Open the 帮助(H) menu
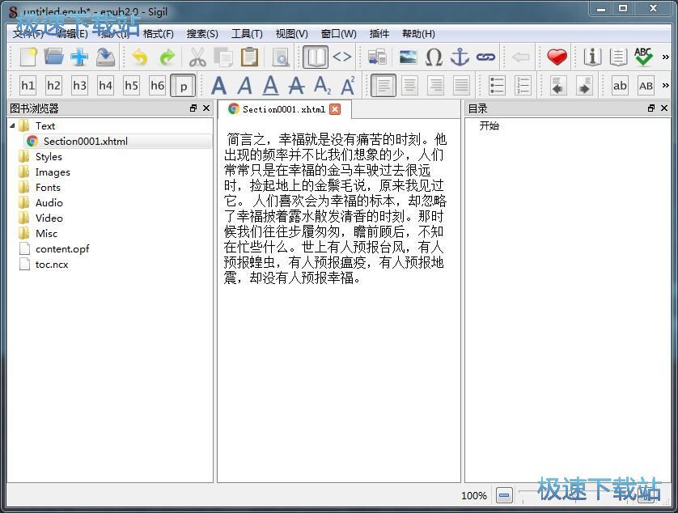Viewport: 678px width, 513px height. 418,34
